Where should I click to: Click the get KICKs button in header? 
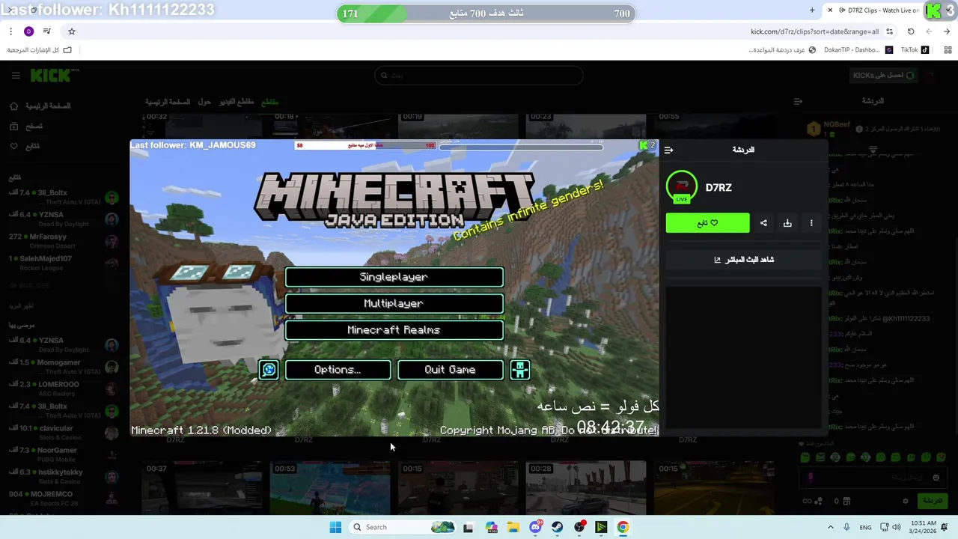(x=882, y=75)
